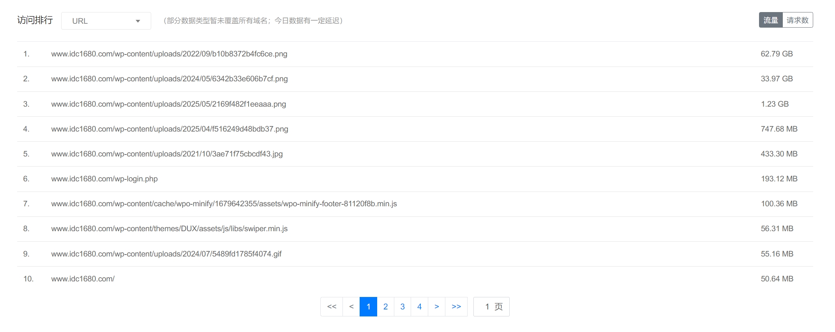Viewport: 835px width, 332px height.
Task: Select page 1 in pagination
Action: [368, 307]
